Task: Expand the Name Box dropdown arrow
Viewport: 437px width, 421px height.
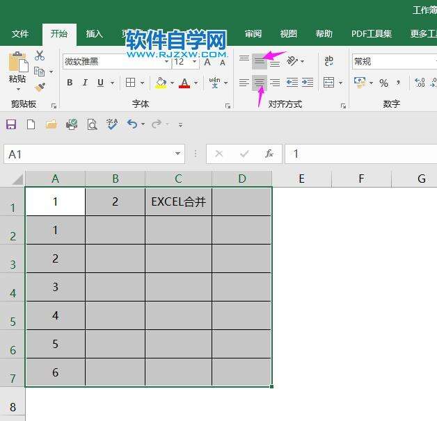Action: 178,154
